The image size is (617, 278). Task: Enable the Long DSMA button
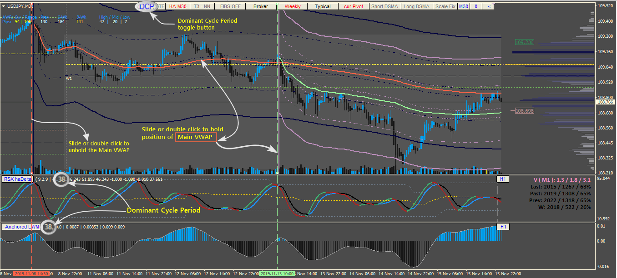point(416,6)
